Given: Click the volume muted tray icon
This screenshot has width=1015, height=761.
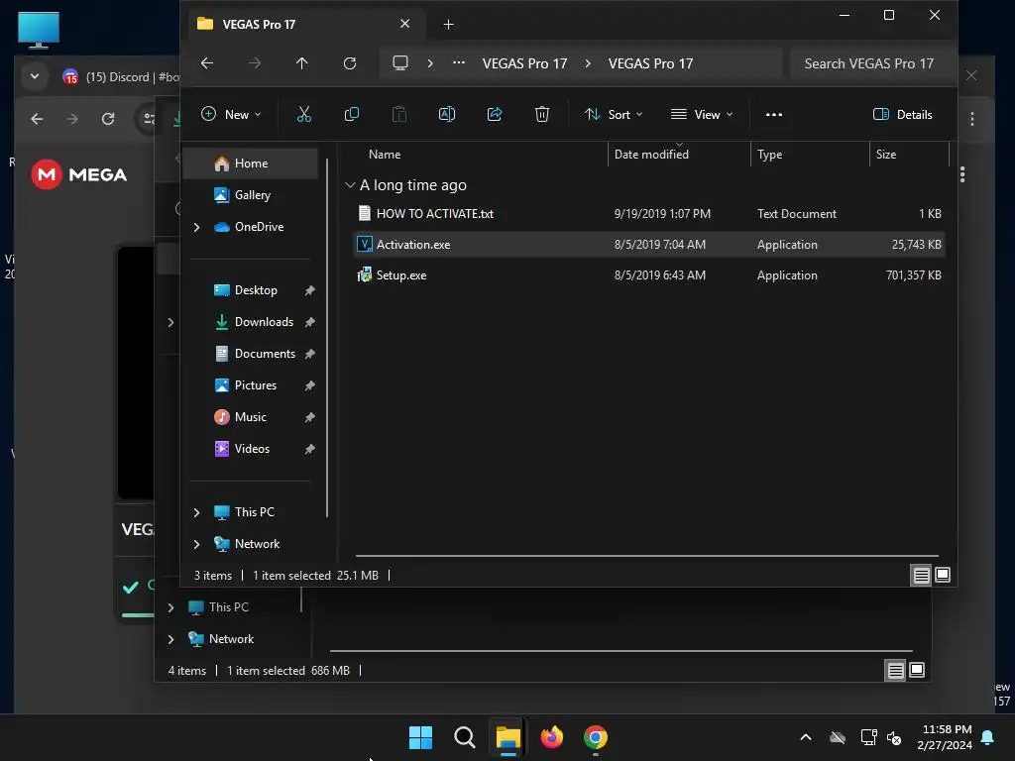Looking at the screenshot, I should (895, 737).
